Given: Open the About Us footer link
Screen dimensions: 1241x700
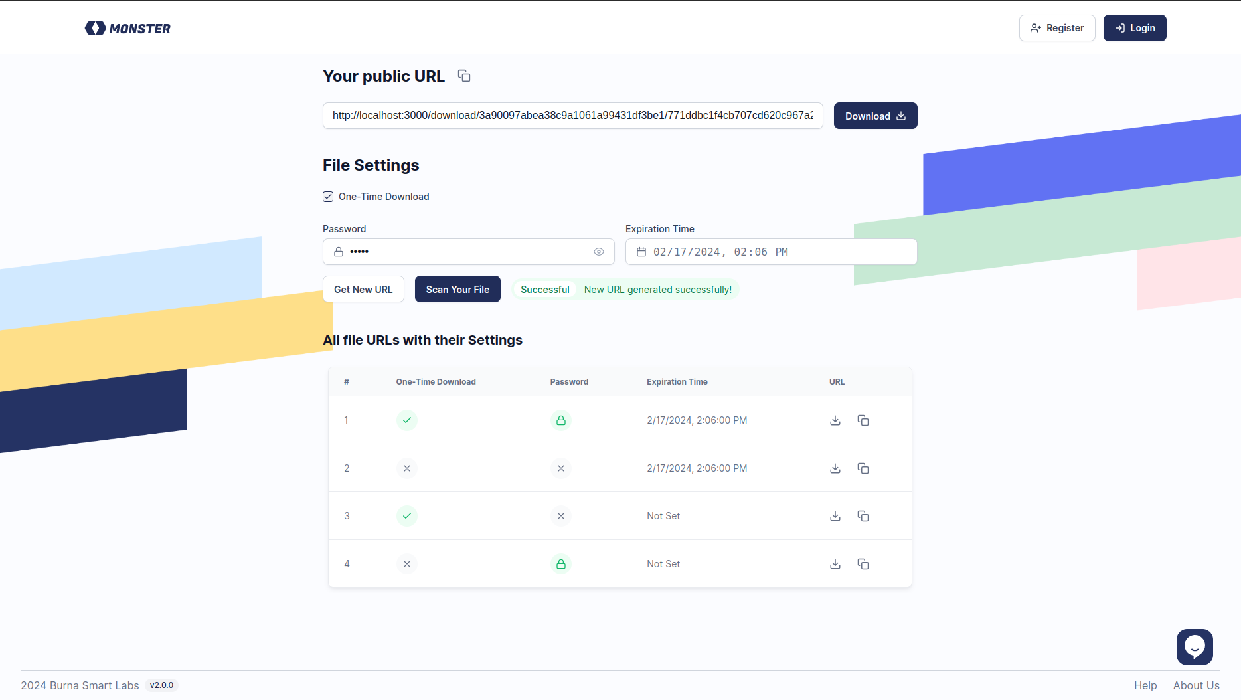Looking at the screenshot, I should coord(1196,685).
